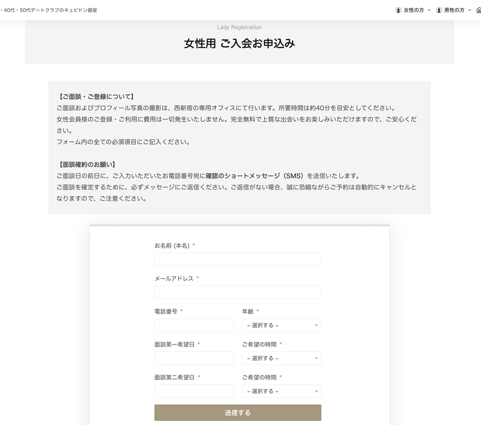Click the メールアドレス input field

coord(237,292)
